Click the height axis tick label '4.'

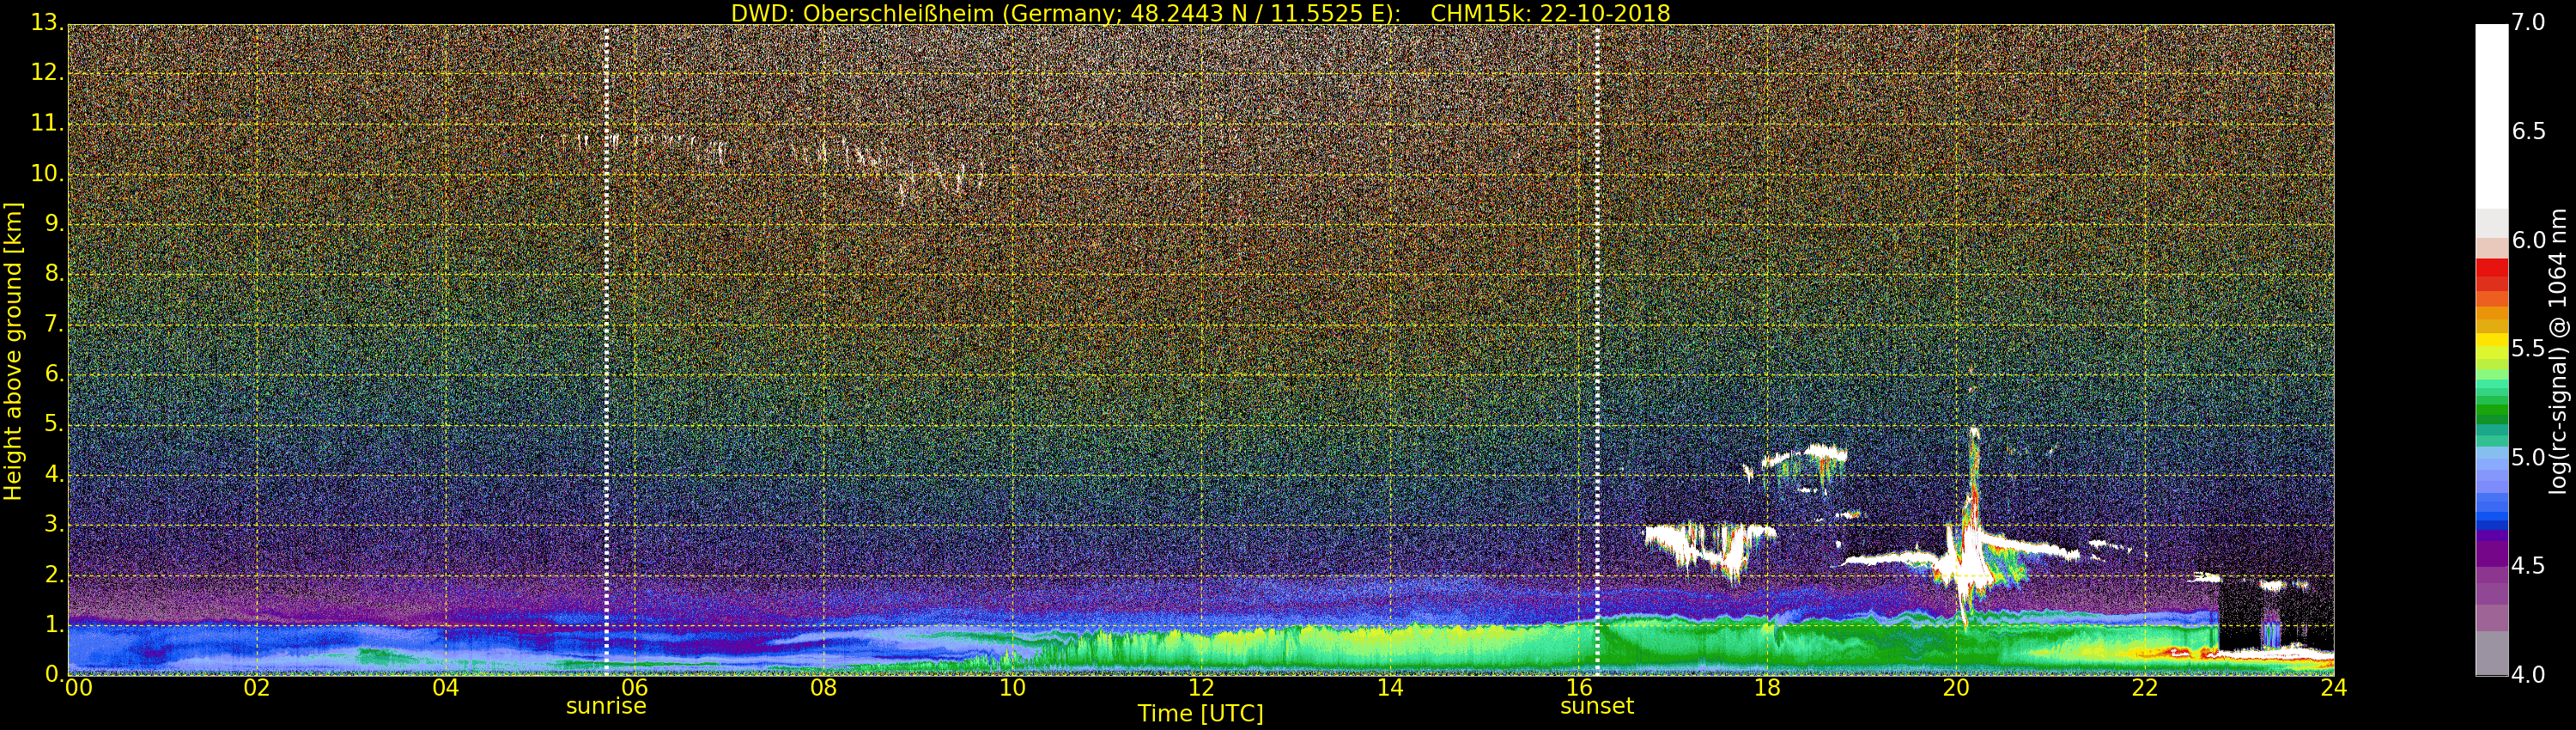(x=54, y=475)
